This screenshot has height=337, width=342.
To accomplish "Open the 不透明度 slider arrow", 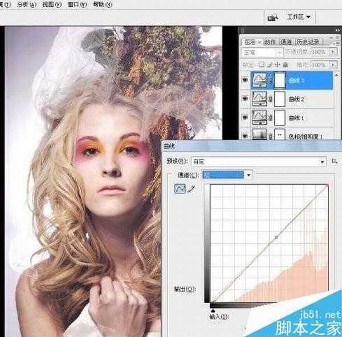I will click(333, 52).
